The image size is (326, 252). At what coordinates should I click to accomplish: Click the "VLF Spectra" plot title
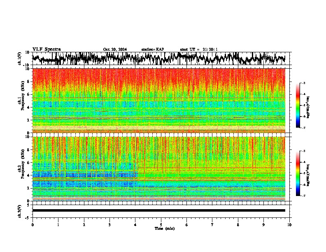[x=47, y=49]
